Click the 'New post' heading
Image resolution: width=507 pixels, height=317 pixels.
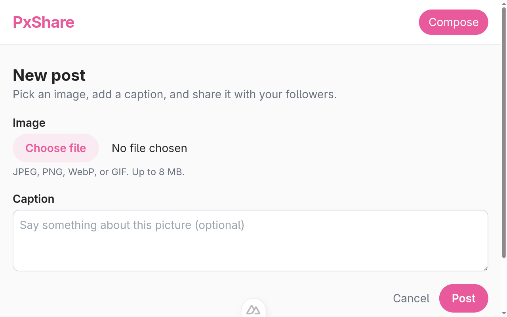pyautogui.click(x=49, y=75)
